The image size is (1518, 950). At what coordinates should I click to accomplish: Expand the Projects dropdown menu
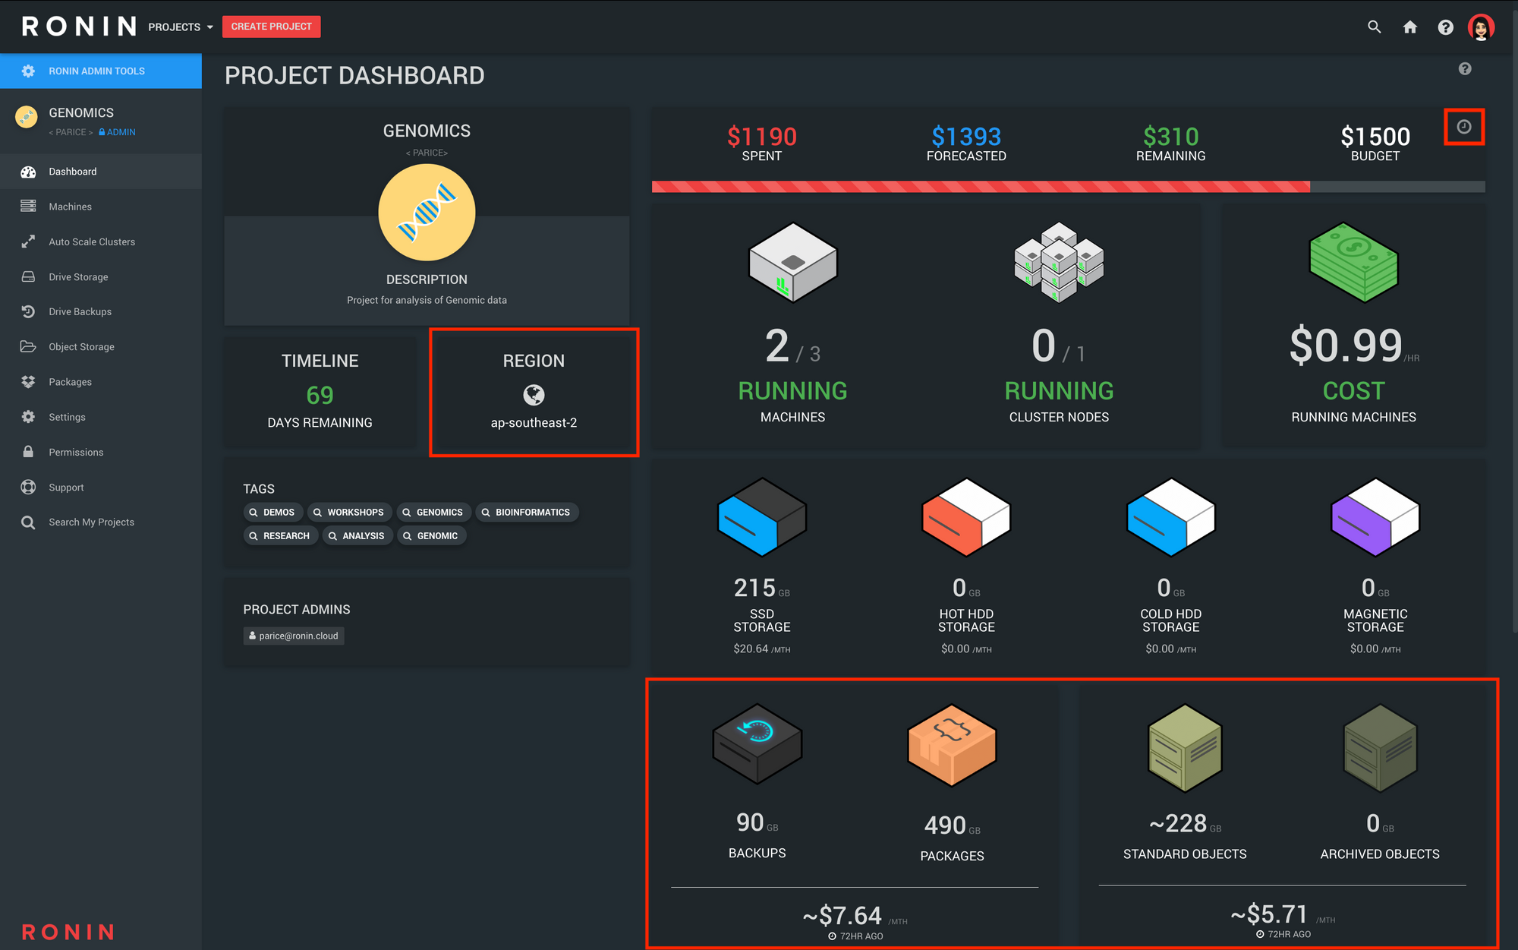pos(181,27)
